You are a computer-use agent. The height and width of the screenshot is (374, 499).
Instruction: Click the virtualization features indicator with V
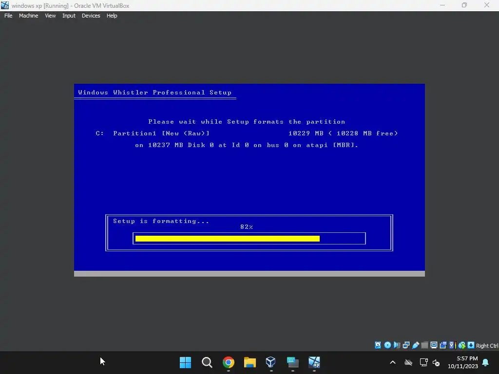[x=452, y=345]
